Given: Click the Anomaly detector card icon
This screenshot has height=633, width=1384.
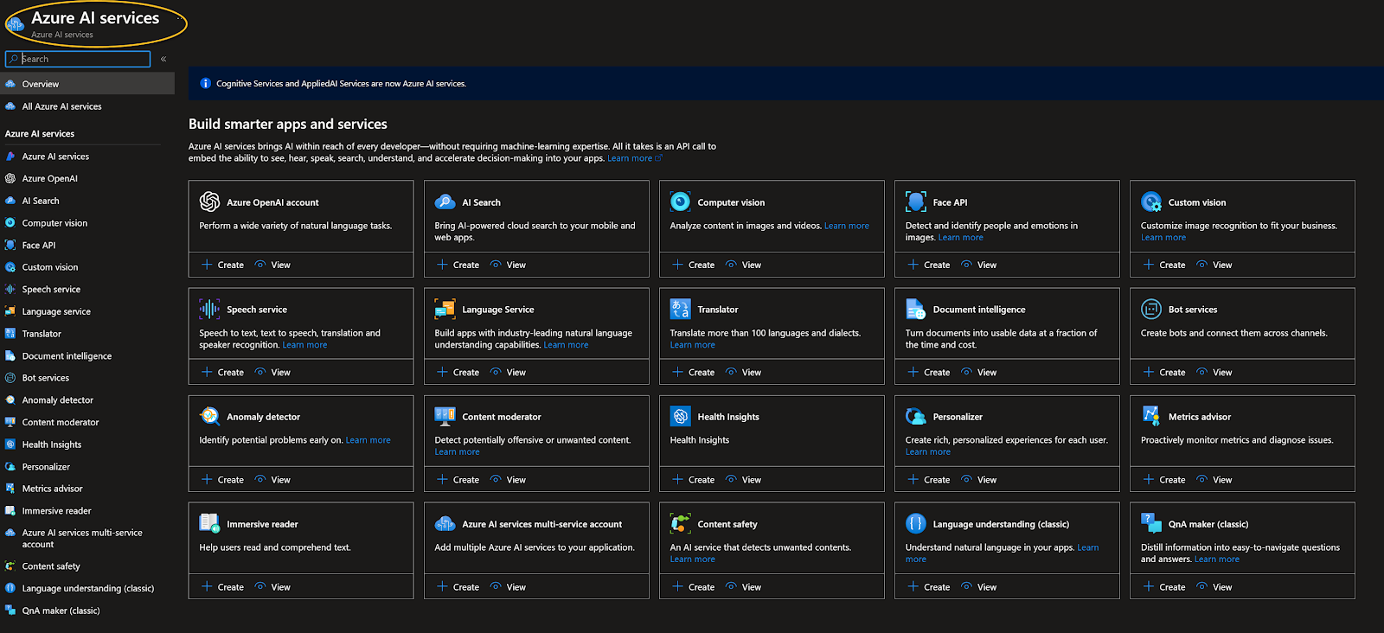Looking at the screenshot, I should tap(209, 416).
